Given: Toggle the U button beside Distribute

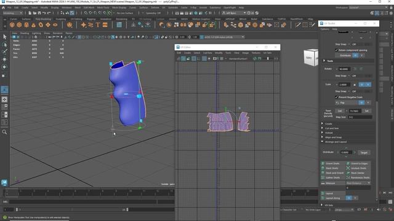Looking at the screenshot, I should 355,55.
